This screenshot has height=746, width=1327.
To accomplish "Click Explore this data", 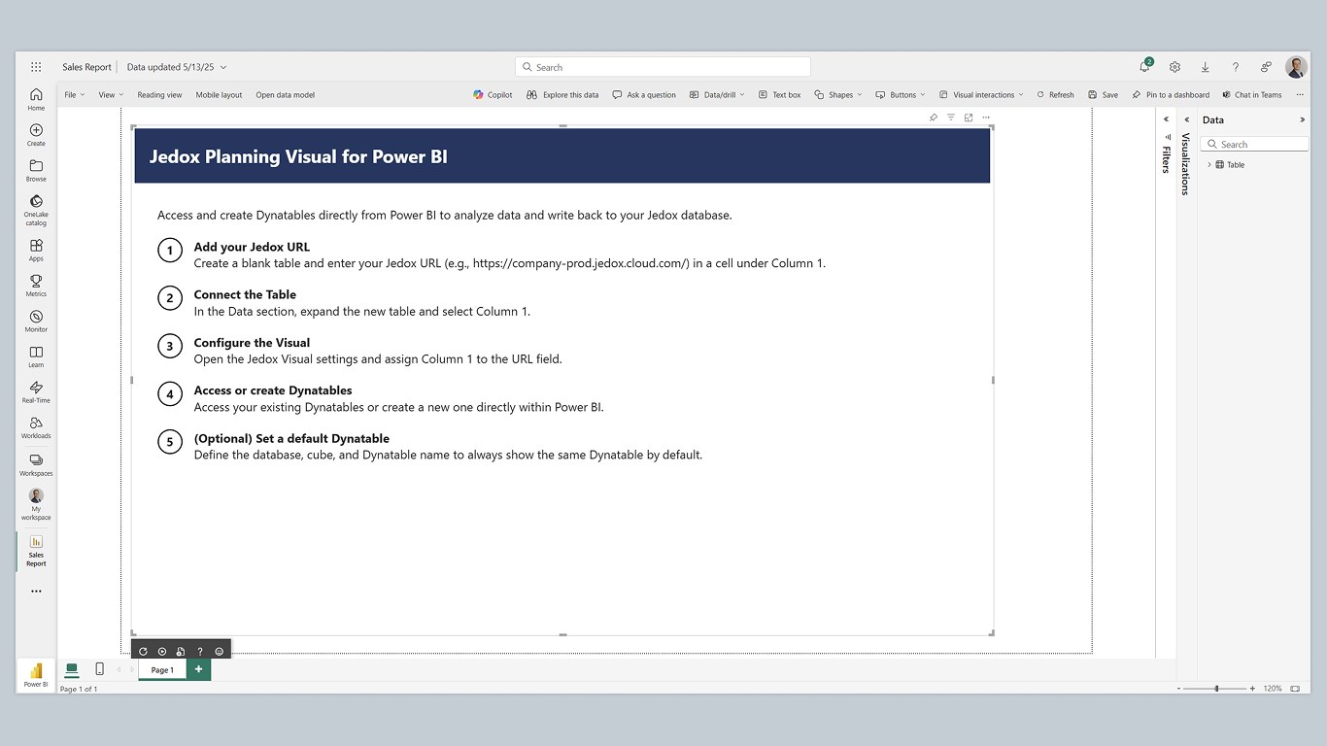I will [562, 95].
